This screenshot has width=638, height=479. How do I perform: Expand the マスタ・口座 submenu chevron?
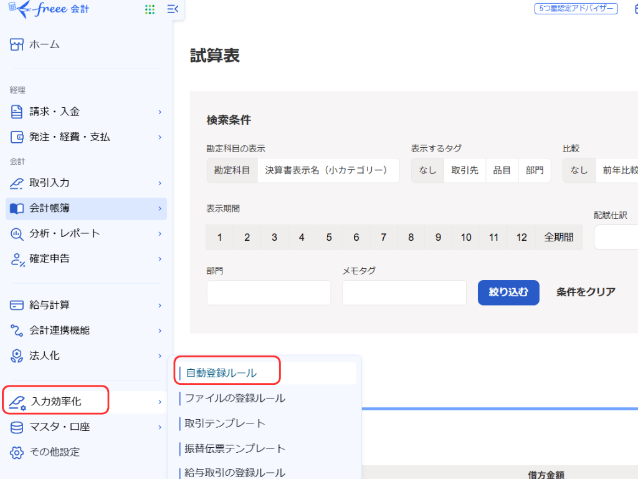[x=159, y=427]
